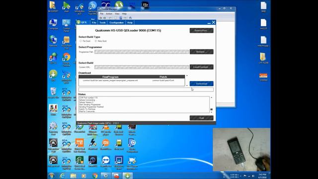318x179 pixels.
Task: Switch to QFIL green taskbar button
Action: point(127,176)
